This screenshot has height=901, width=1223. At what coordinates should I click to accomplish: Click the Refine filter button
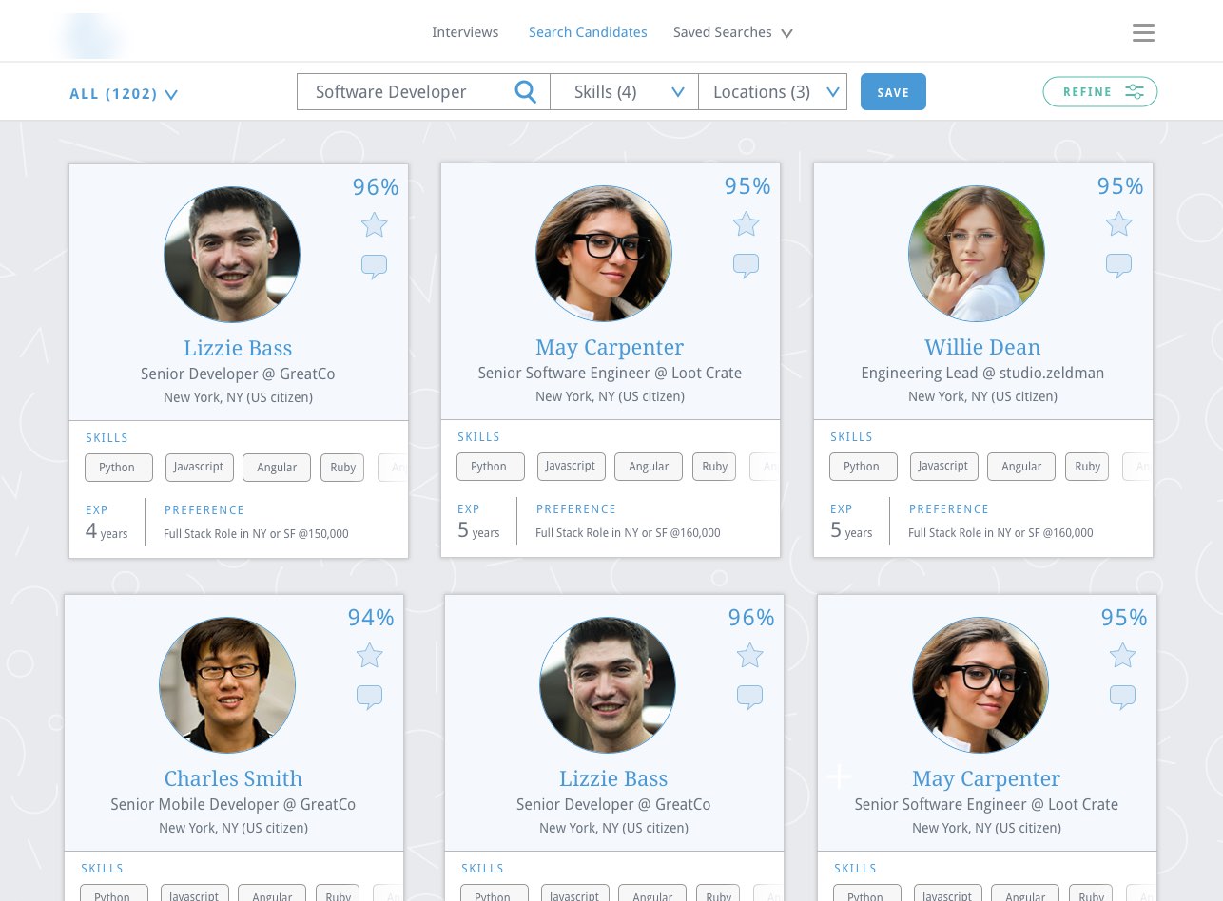[1099, 92]
